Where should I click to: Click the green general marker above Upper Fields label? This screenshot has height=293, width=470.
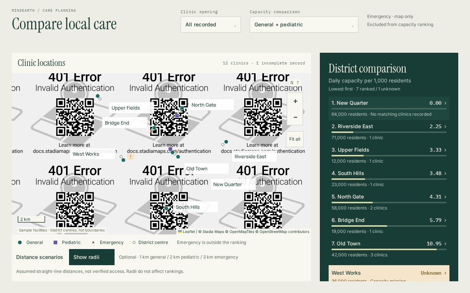98,96
